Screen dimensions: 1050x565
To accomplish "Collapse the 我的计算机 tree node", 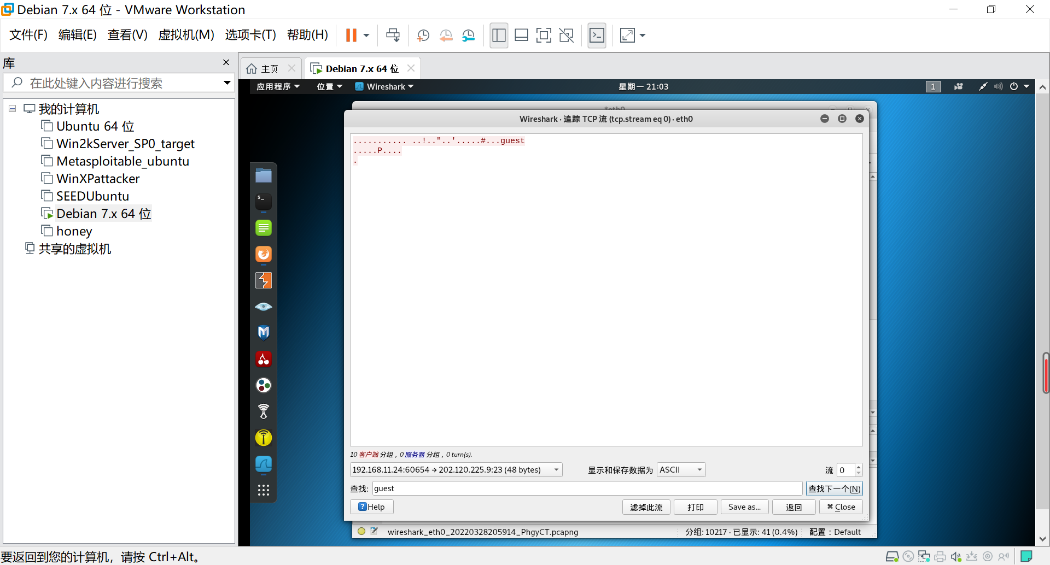I will 12,109.
